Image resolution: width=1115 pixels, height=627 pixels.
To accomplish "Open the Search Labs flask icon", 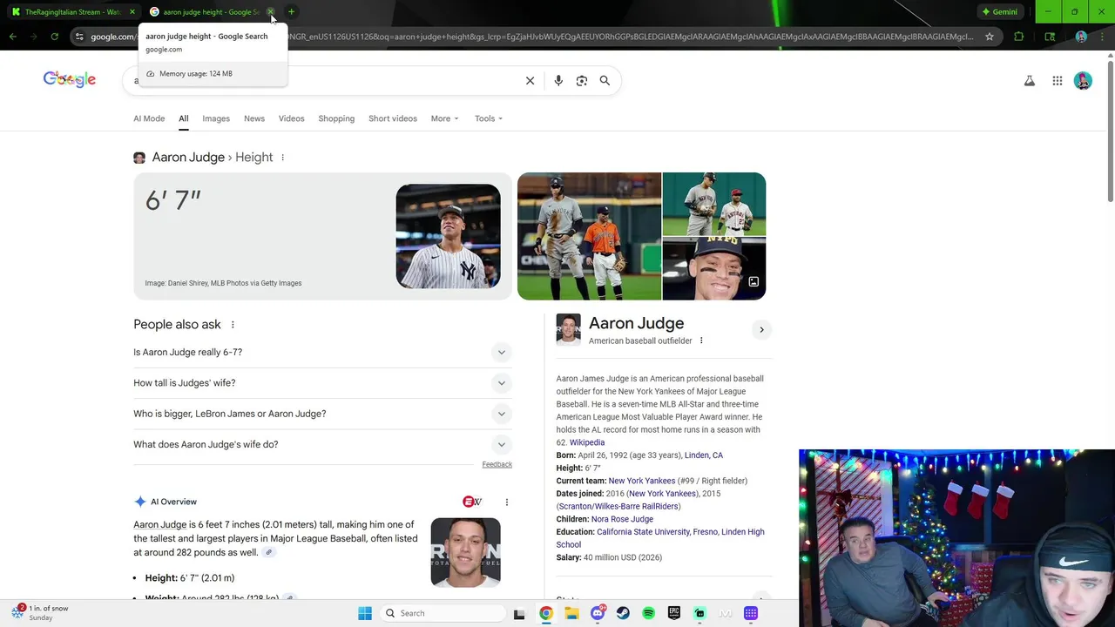I will pyautogui.click(x=1030, y=81).
